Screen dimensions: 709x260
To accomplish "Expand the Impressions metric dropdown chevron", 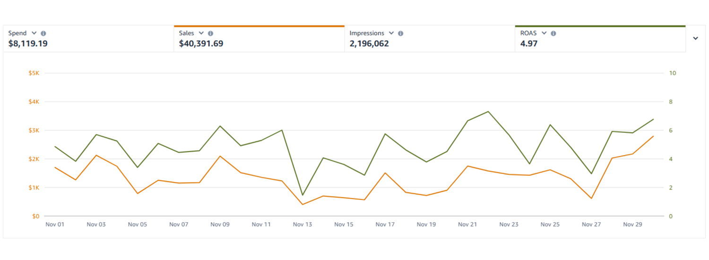I will tap(391, 33).
